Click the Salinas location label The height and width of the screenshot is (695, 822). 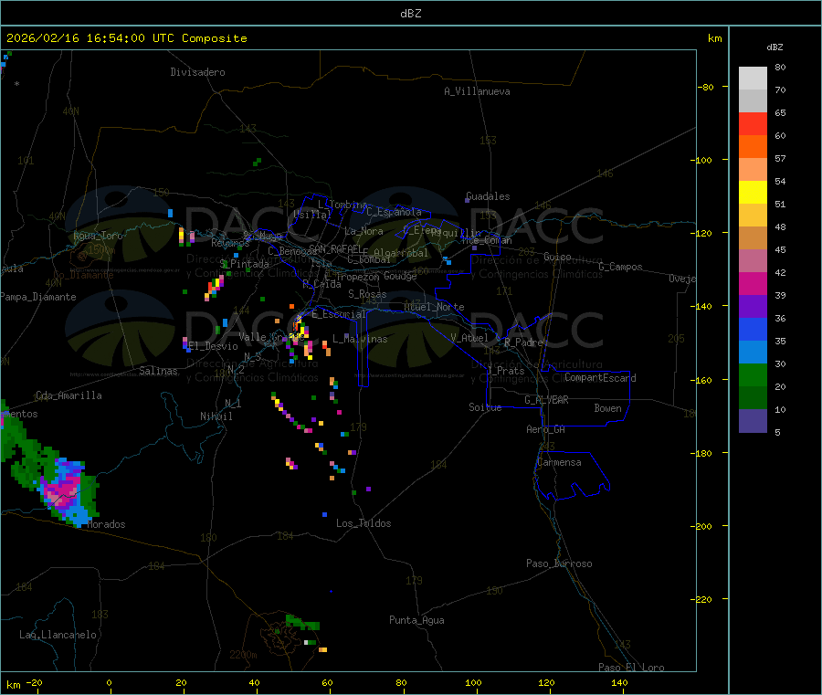pyautogui.click(x=158, y=371)
